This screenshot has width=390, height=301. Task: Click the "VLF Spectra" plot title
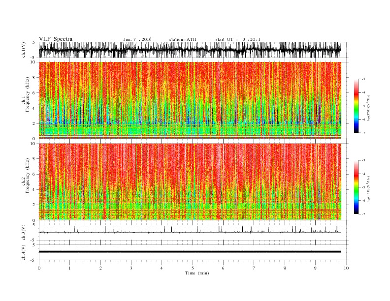point(56,39)
